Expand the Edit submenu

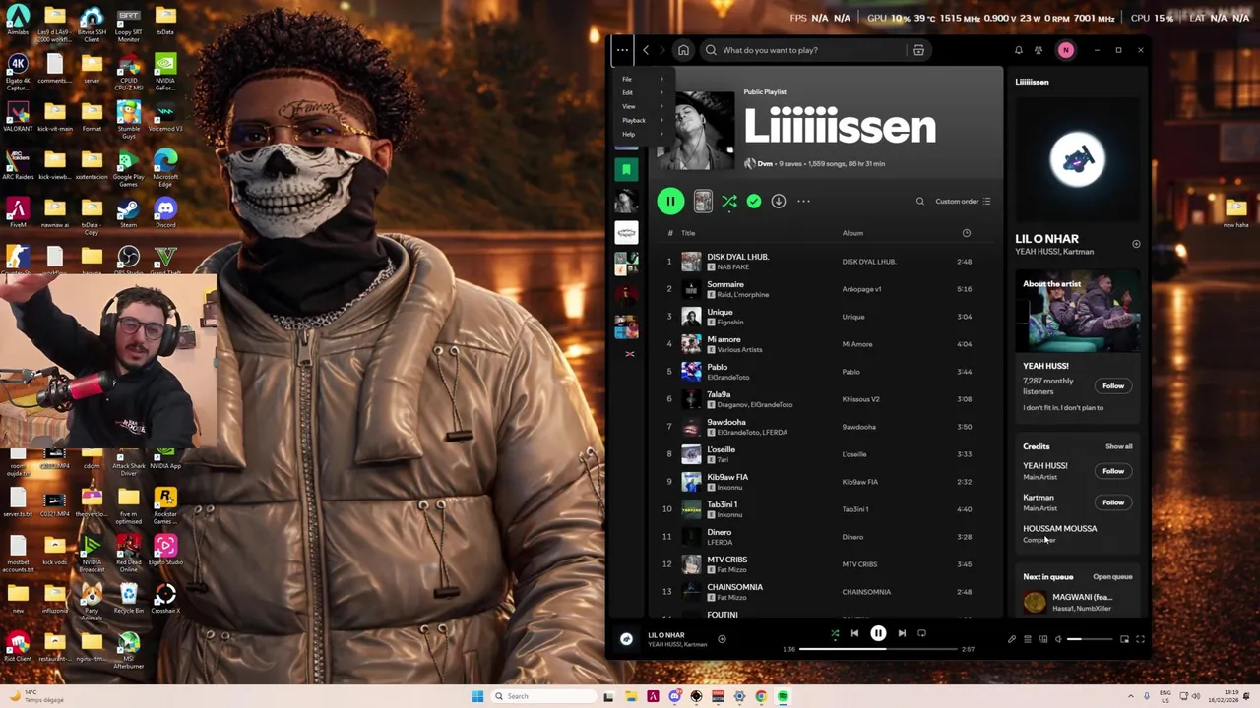coord(643,92)
